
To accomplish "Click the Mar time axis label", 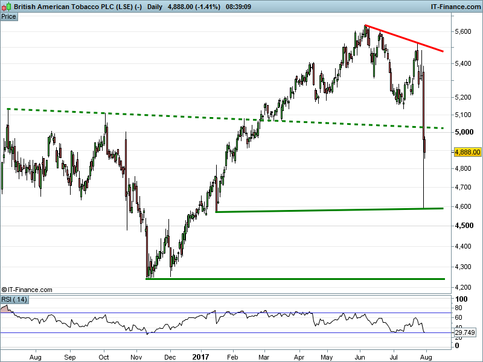I will pyautogui.click(x=264, y=357).
